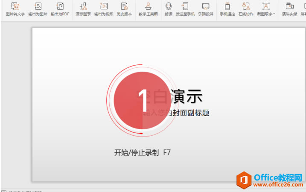Open the 演示图表 (presentation chart) tool
Viewport: 306px width, 192px height.
[x=83, y=9]
